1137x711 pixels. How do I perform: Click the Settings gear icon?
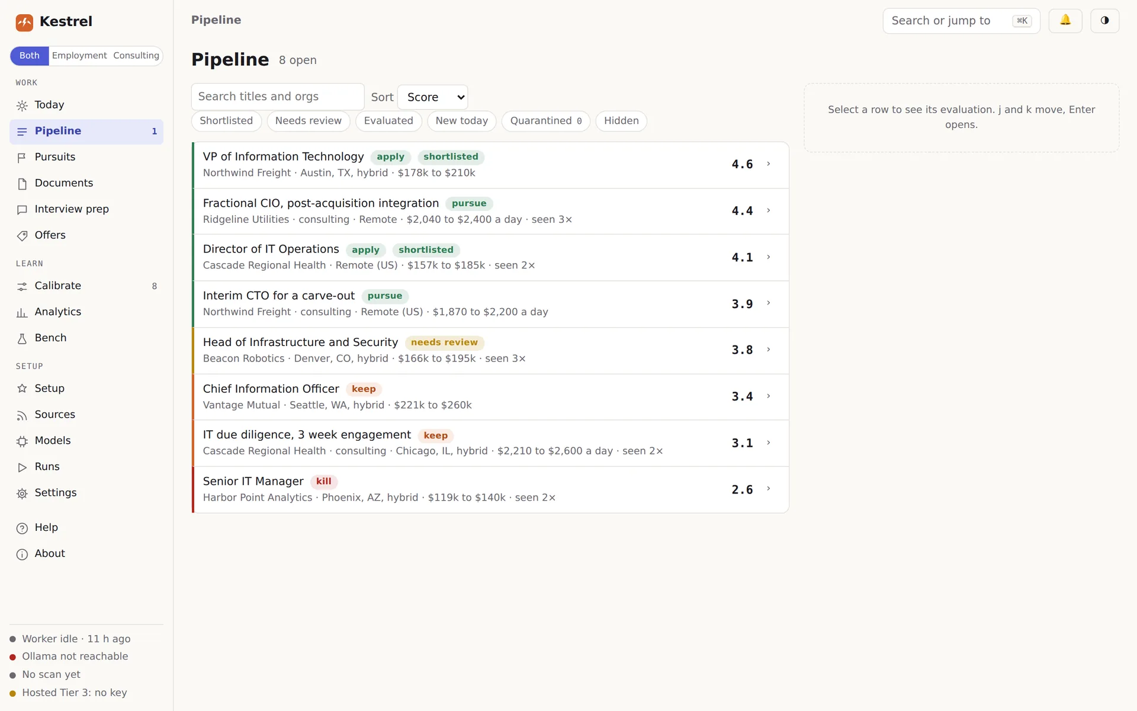(22, 494)
